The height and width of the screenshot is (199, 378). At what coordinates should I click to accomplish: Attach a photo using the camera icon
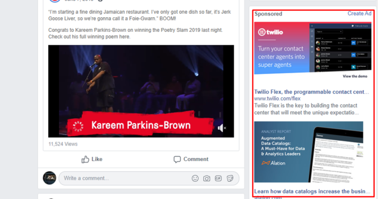click(207, 178)
